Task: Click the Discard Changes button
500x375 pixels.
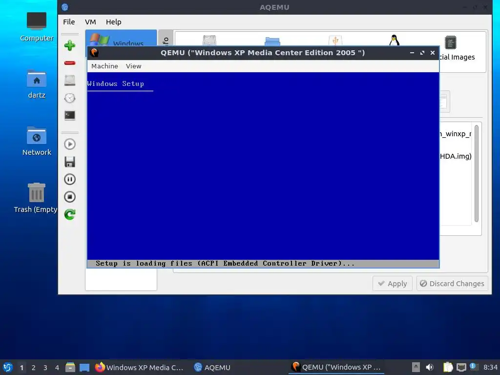Action: (x=452, y=284)
